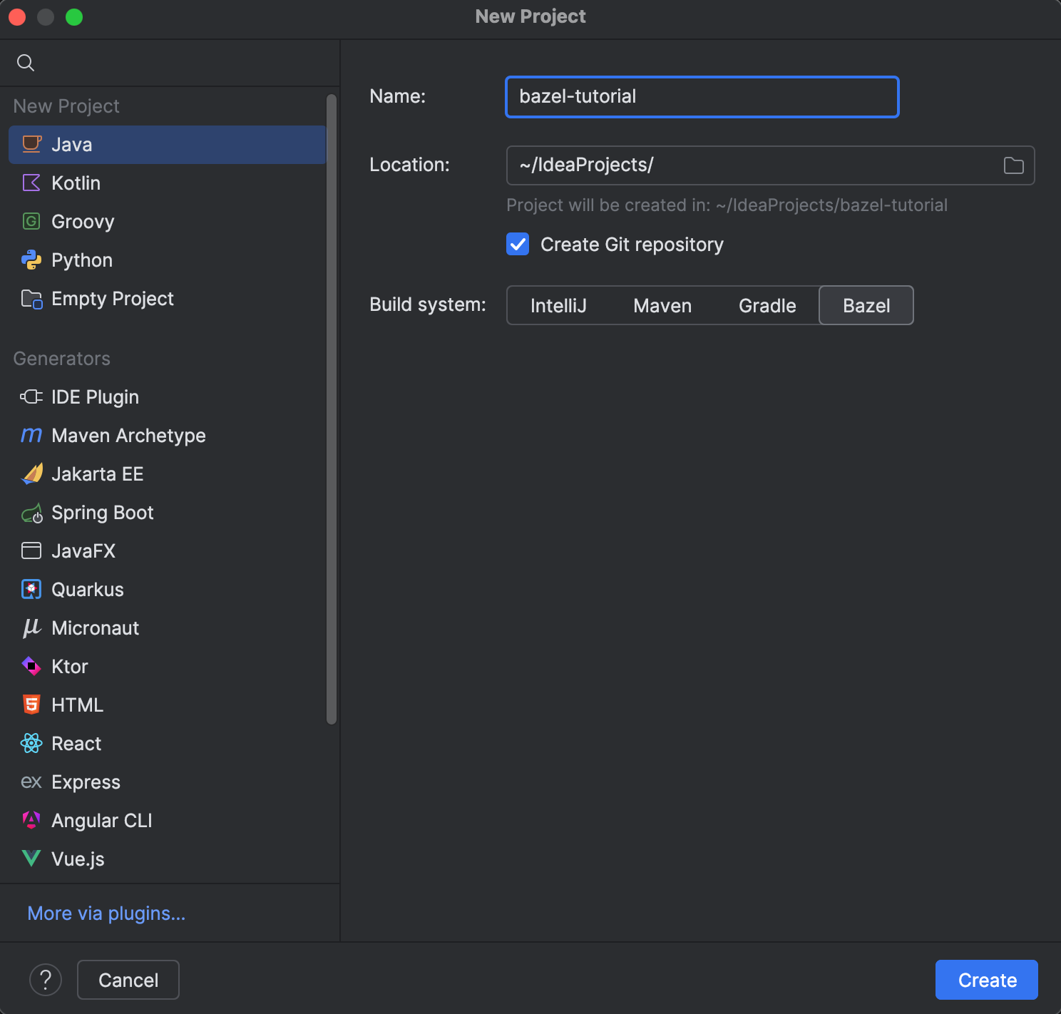The image size is (1061, 1014).
Task: Choose the Empty Project template
Action: coord(112,298)
